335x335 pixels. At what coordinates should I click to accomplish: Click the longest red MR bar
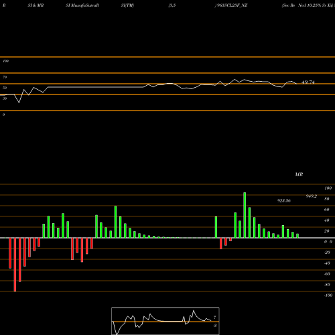(x=15, y=265)
